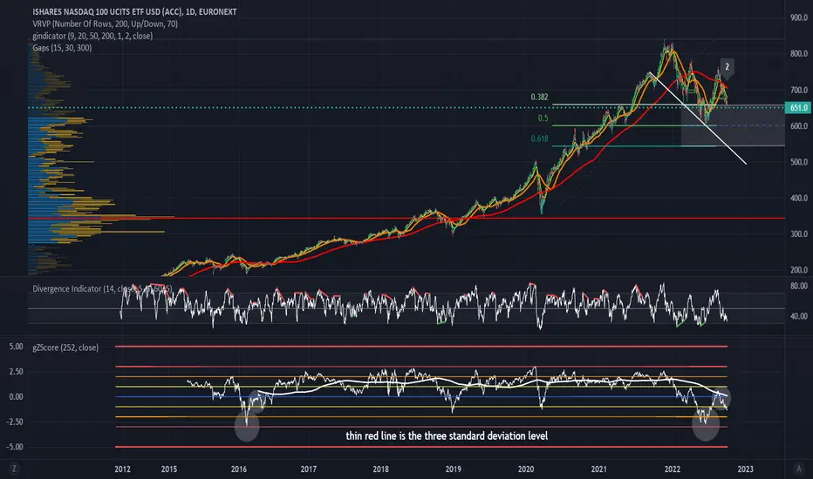Click the -5.00 gZScore scale label
Viewport: 813px width, 479px height.
[15, 447]
